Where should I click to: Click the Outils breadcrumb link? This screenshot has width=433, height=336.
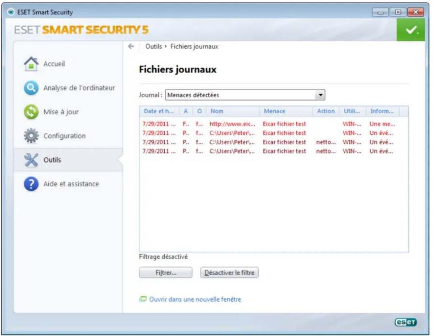click(154, 46)
